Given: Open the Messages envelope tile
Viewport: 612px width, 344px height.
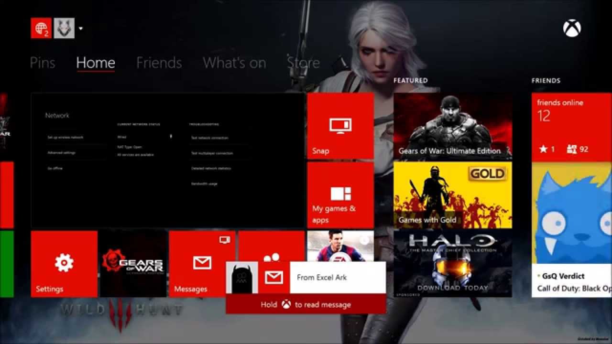Looking at the screenshot, I should (202, 264).
